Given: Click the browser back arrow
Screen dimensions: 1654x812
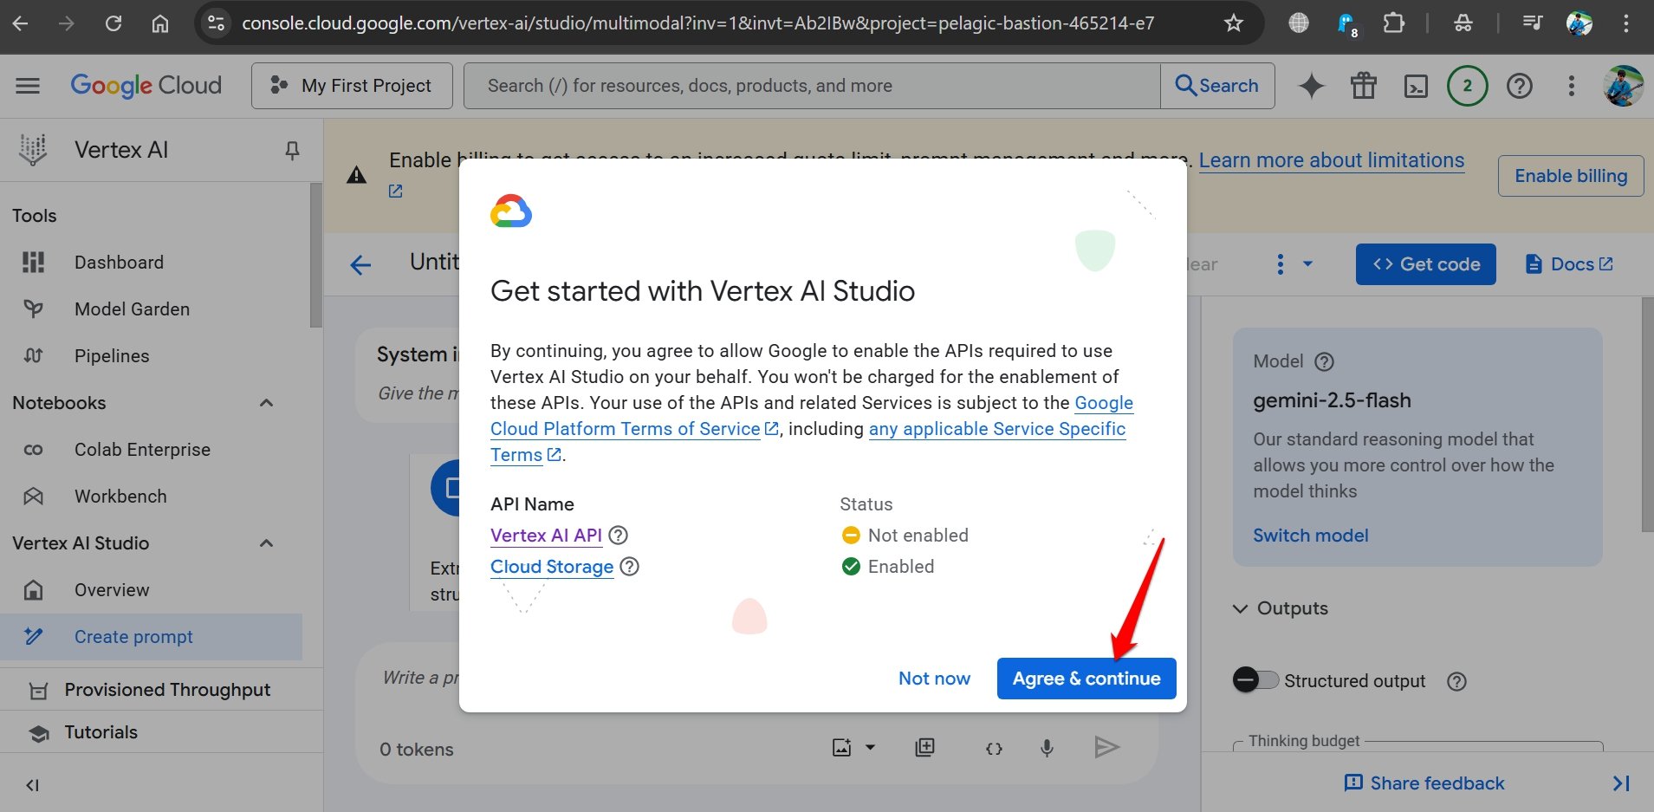Looking at the screenshot, I should [21, 23].
